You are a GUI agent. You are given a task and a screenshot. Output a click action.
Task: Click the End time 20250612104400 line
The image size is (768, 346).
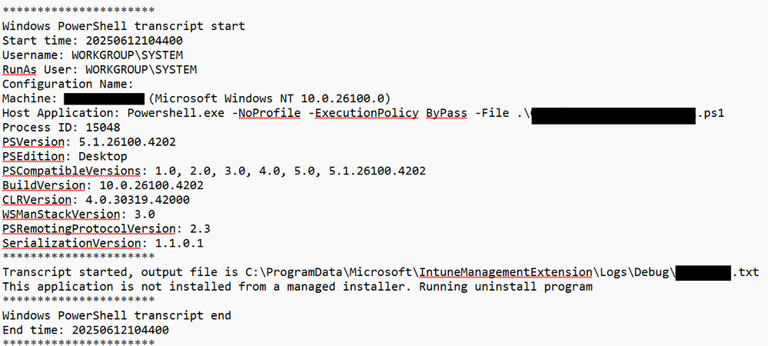point(85,330)
